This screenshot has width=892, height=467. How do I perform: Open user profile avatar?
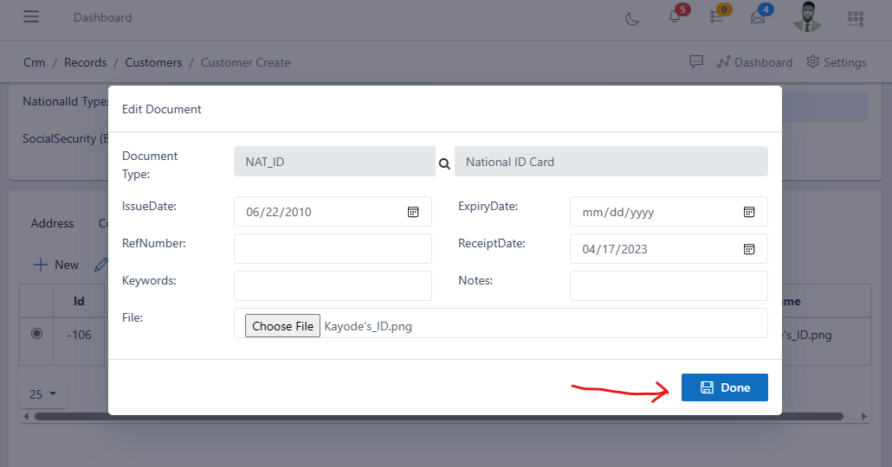[807, 17]
